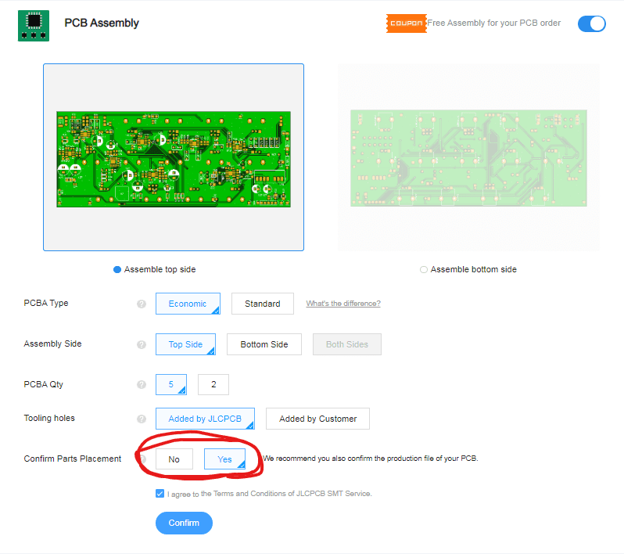624x554 pixels.
Task: Click the disabled Both Sides option
Action: pos(347,344)
